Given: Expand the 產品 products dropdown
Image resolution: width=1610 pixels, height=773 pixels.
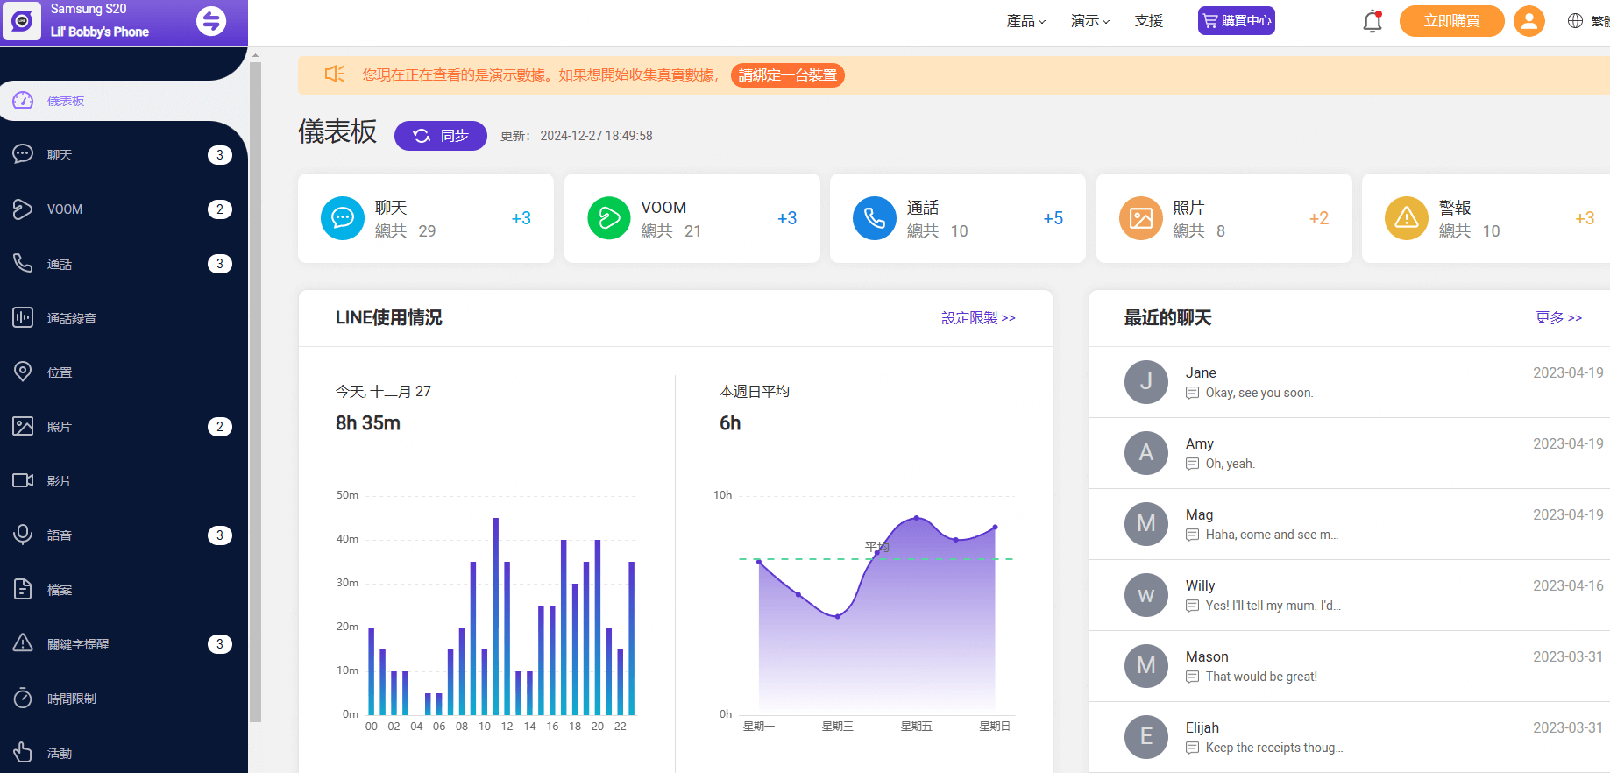Looking at the screenshot, I should coord(1026,21).
